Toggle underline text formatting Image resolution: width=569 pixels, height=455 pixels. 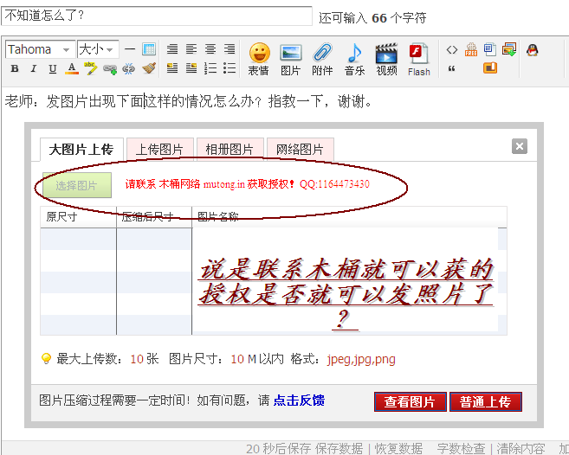53,69
